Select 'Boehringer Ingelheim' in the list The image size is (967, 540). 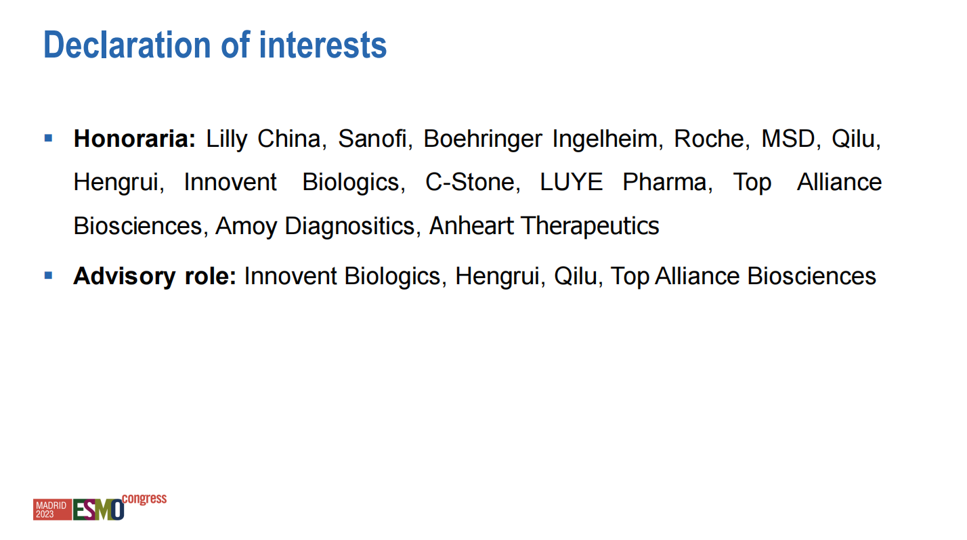540,139
